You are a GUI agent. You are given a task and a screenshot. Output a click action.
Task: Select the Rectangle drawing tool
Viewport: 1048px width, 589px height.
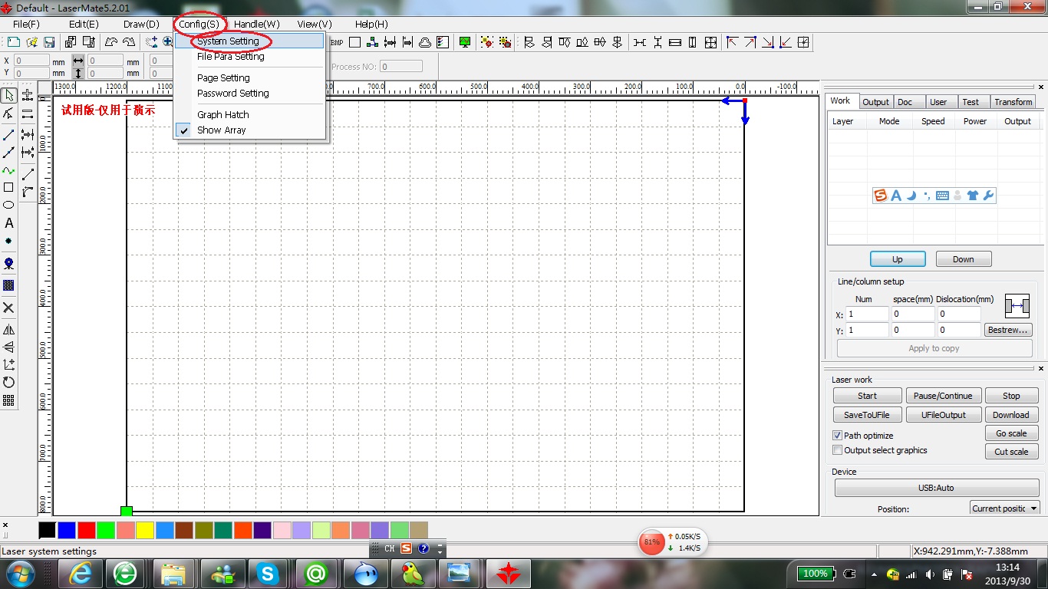9,187
